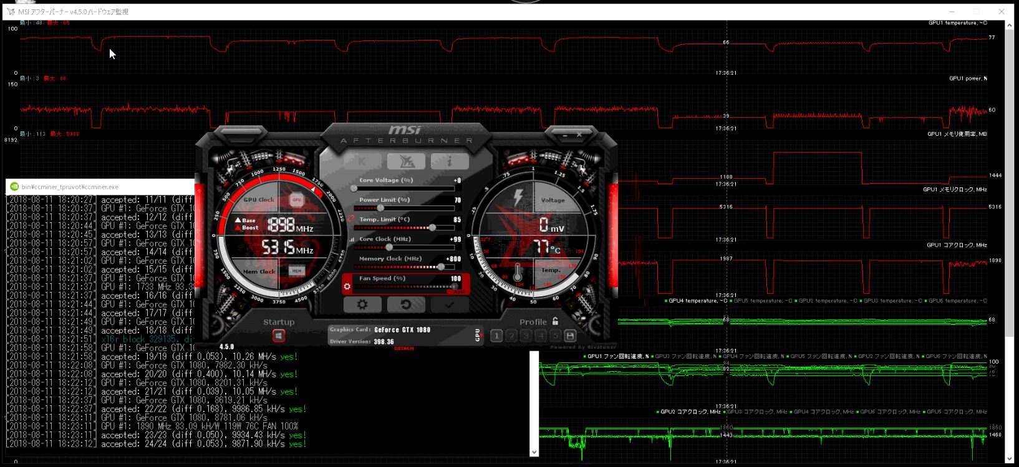Click the MEM chip icon in Mem Clock gauge
This screenshot has height=467, width=1019.
point(297,271)
